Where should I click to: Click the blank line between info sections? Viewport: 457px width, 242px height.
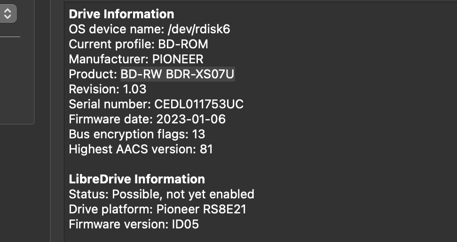(x=260, y=164)
